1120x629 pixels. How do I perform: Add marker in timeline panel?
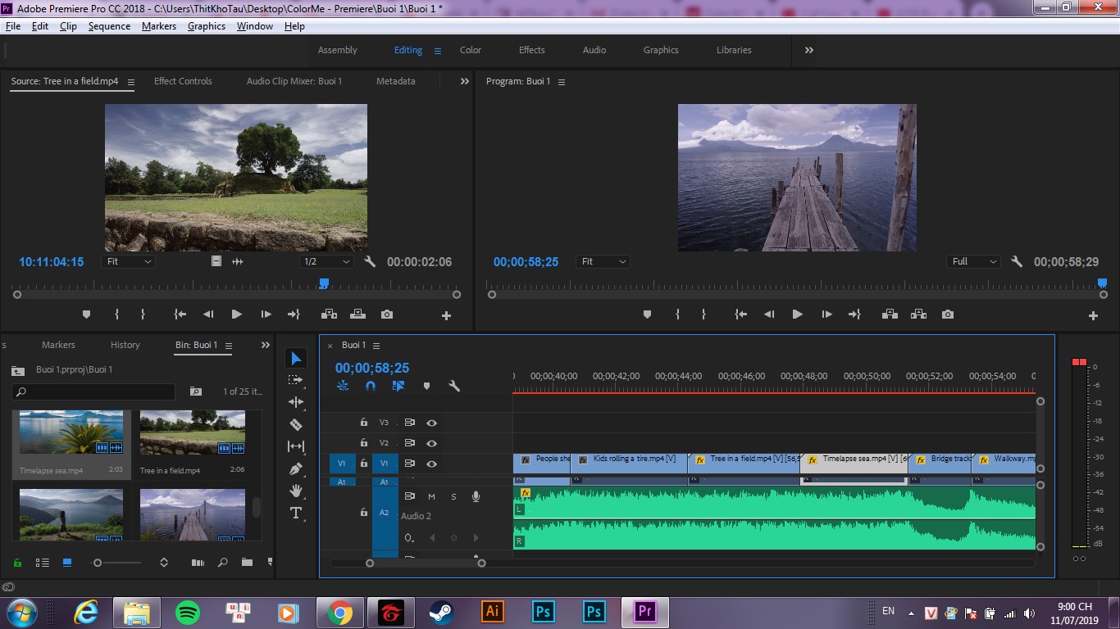coord(426,386)
